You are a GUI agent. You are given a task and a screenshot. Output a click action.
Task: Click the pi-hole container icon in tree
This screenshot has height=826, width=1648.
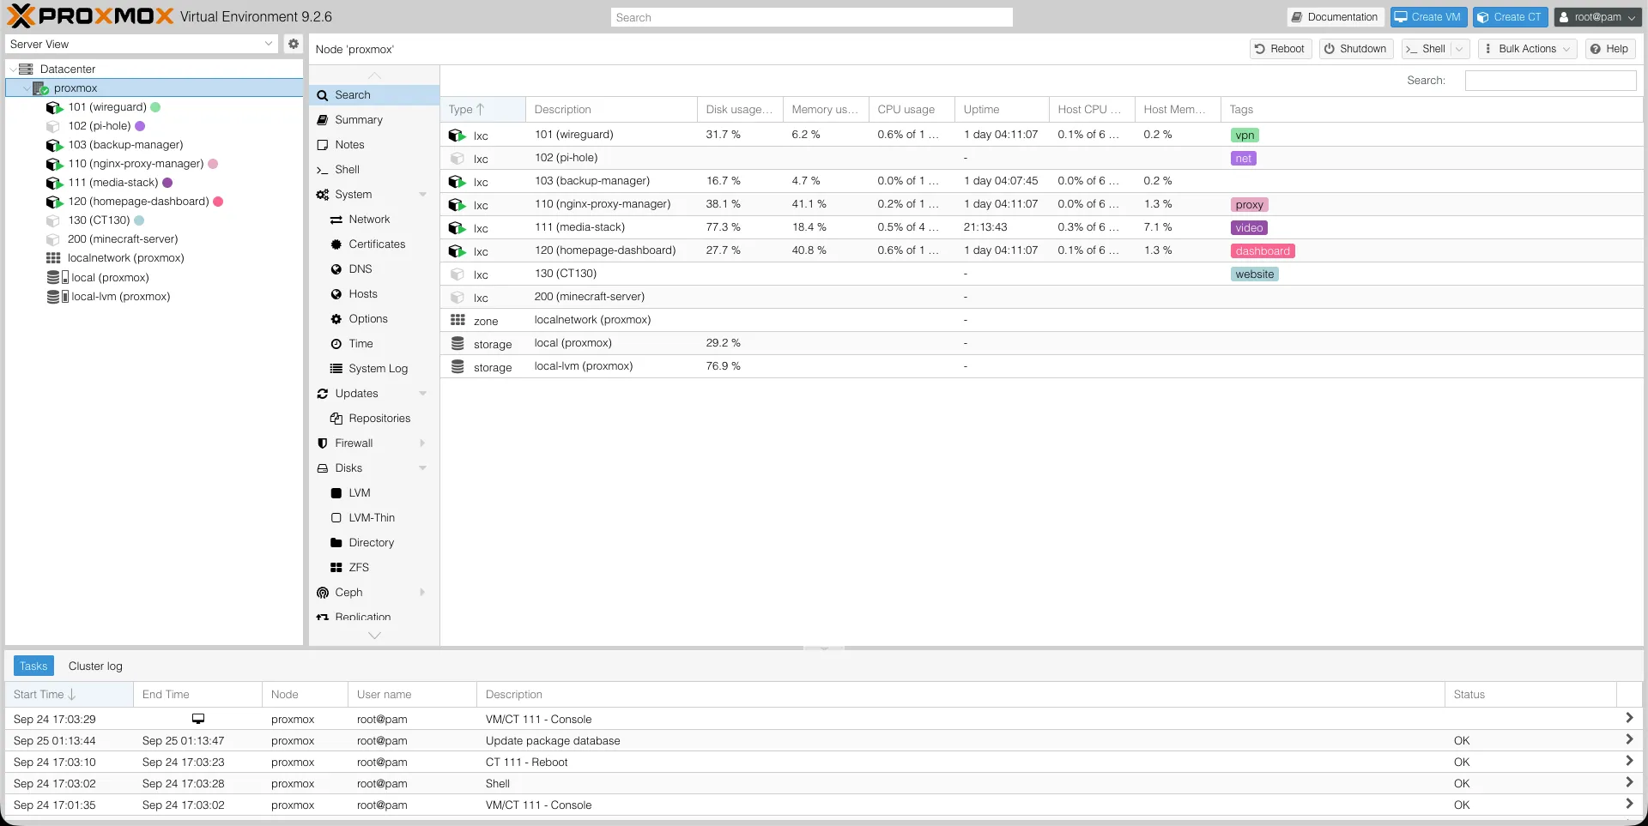click(54, 126)
